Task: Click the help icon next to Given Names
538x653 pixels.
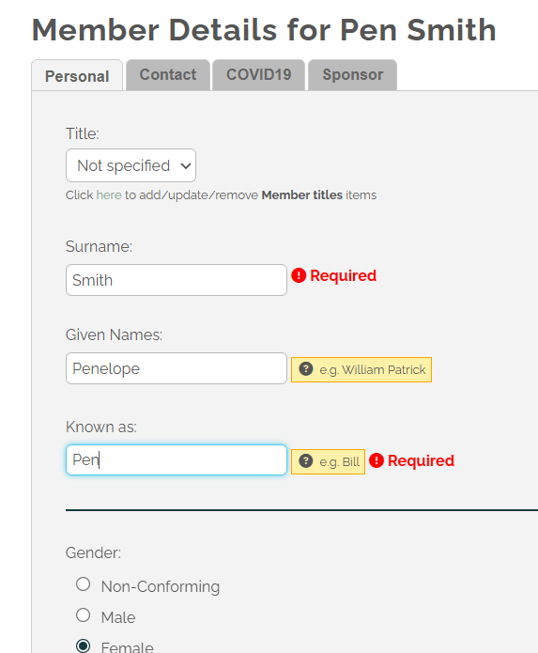Action: pos(306,369)
